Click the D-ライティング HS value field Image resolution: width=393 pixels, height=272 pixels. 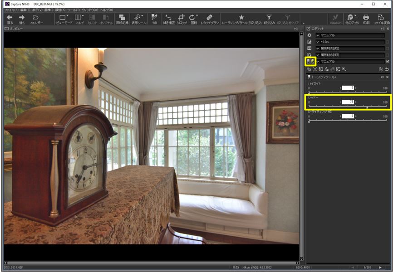click(348, 116)
